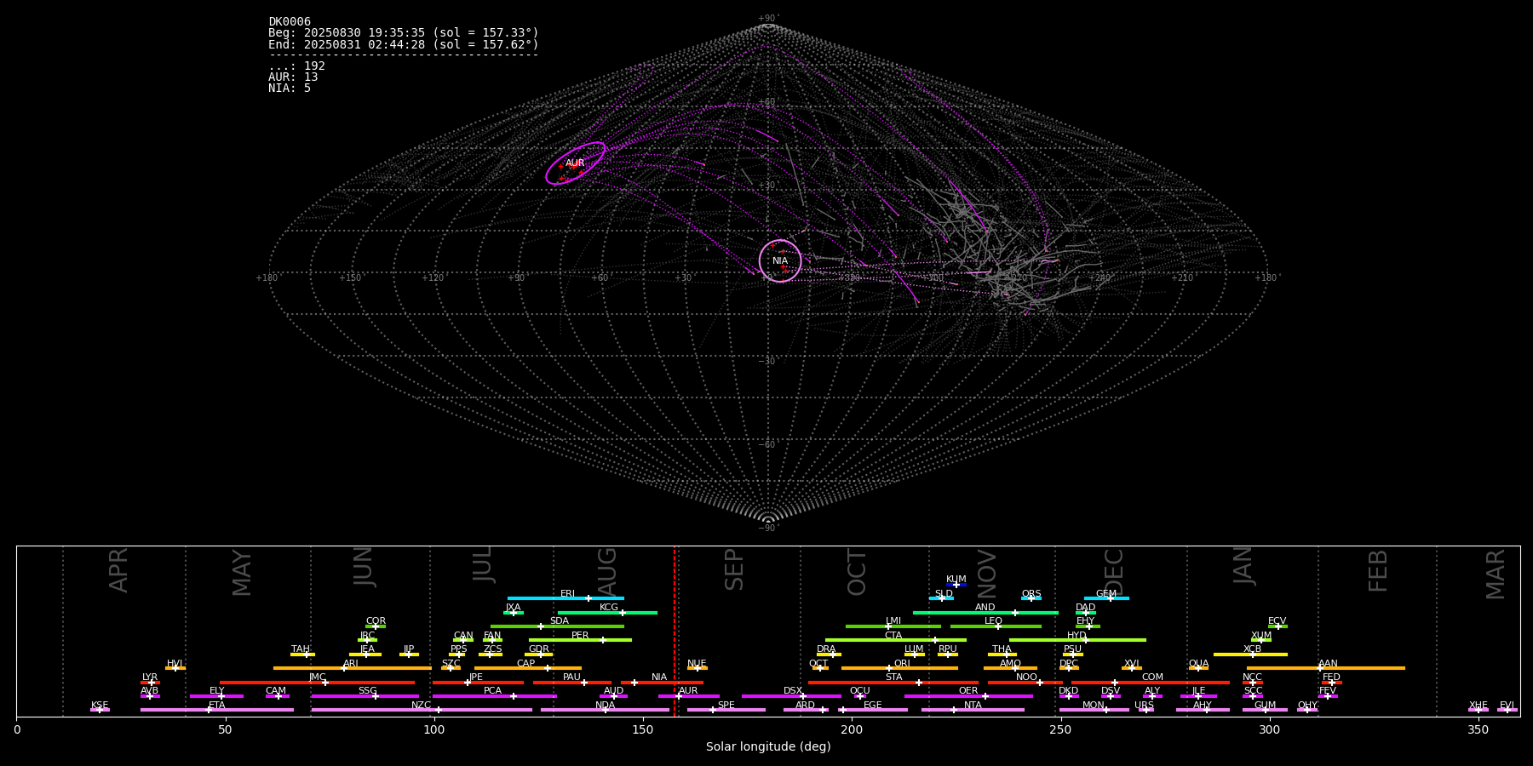Screen dimensions: 1533x766
Task: Click the cyan GEM shower bar
Action: [x=1106, y=598]
